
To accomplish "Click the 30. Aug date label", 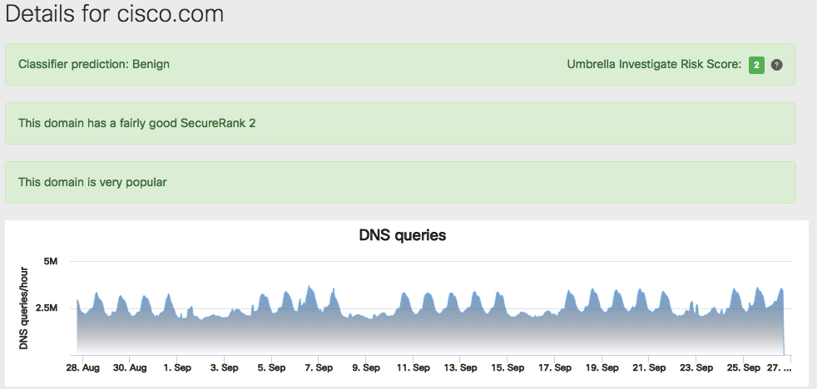I will 129,367.
